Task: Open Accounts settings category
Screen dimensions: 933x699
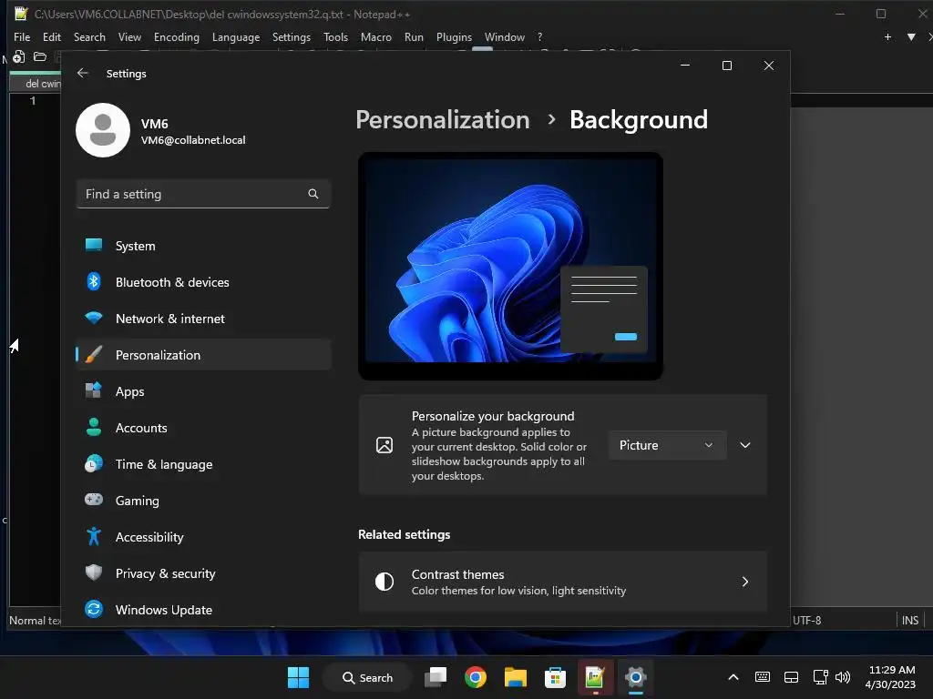Action: click(203, 428)
